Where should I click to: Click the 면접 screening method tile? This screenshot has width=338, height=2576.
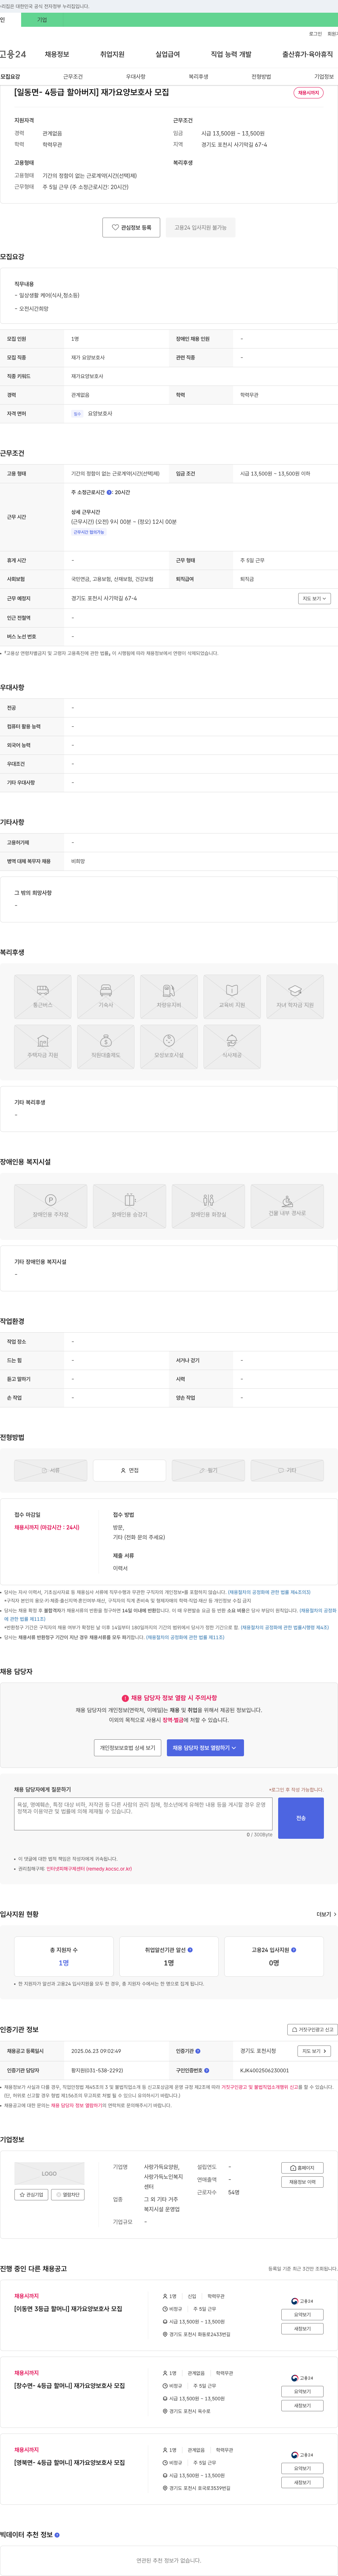click(130, 1470)
